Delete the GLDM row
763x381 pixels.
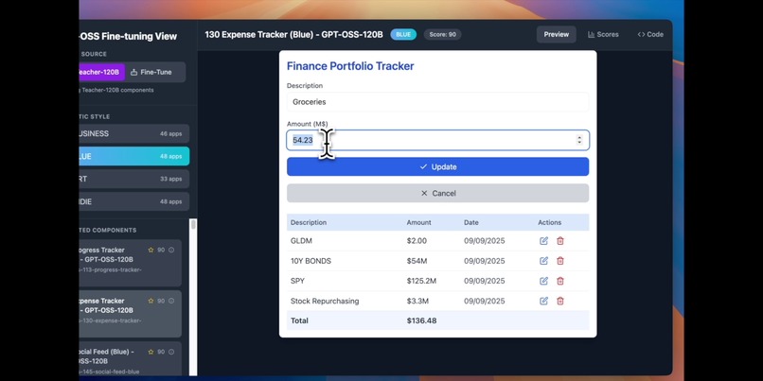coord(560,241)
